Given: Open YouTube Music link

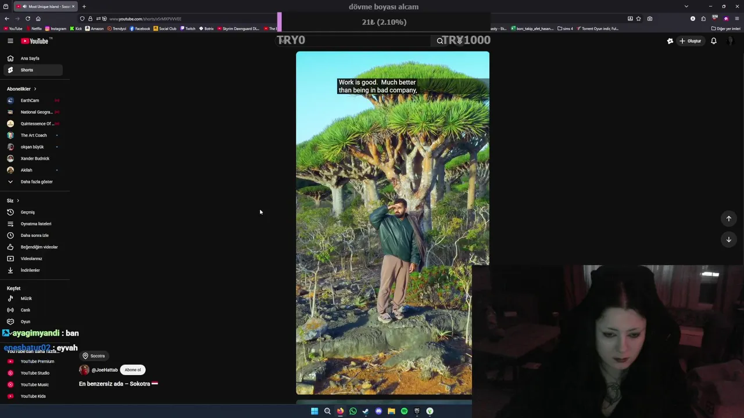Looking at the screenshot, I should pos(33,384).
